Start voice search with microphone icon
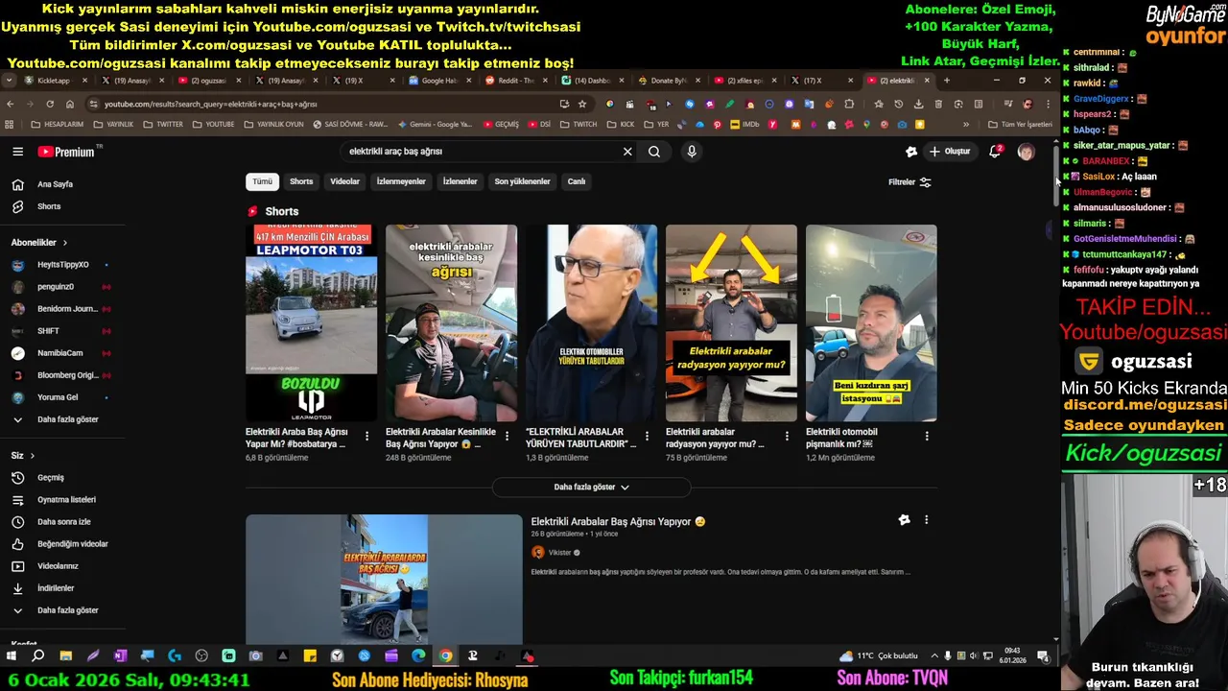 click(691, 152)
